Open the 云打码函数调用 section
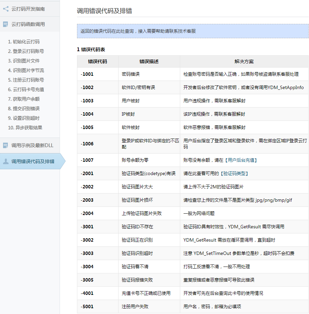Image resolution: width=309 pixels, height=314 pixels. [x=30, y=24]
